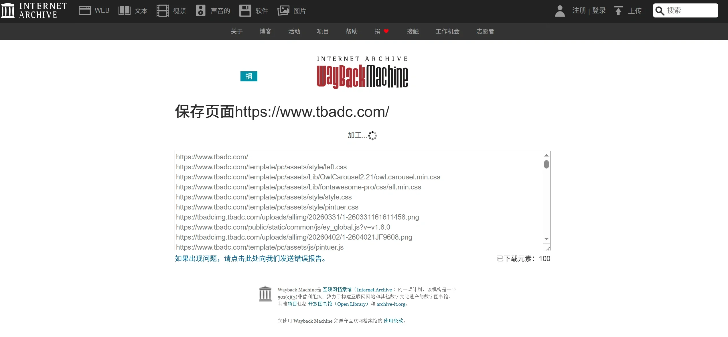Screen dimensions: 728x337
Task: Click the owl.carousel.min.css URL line
Action: 308,177
